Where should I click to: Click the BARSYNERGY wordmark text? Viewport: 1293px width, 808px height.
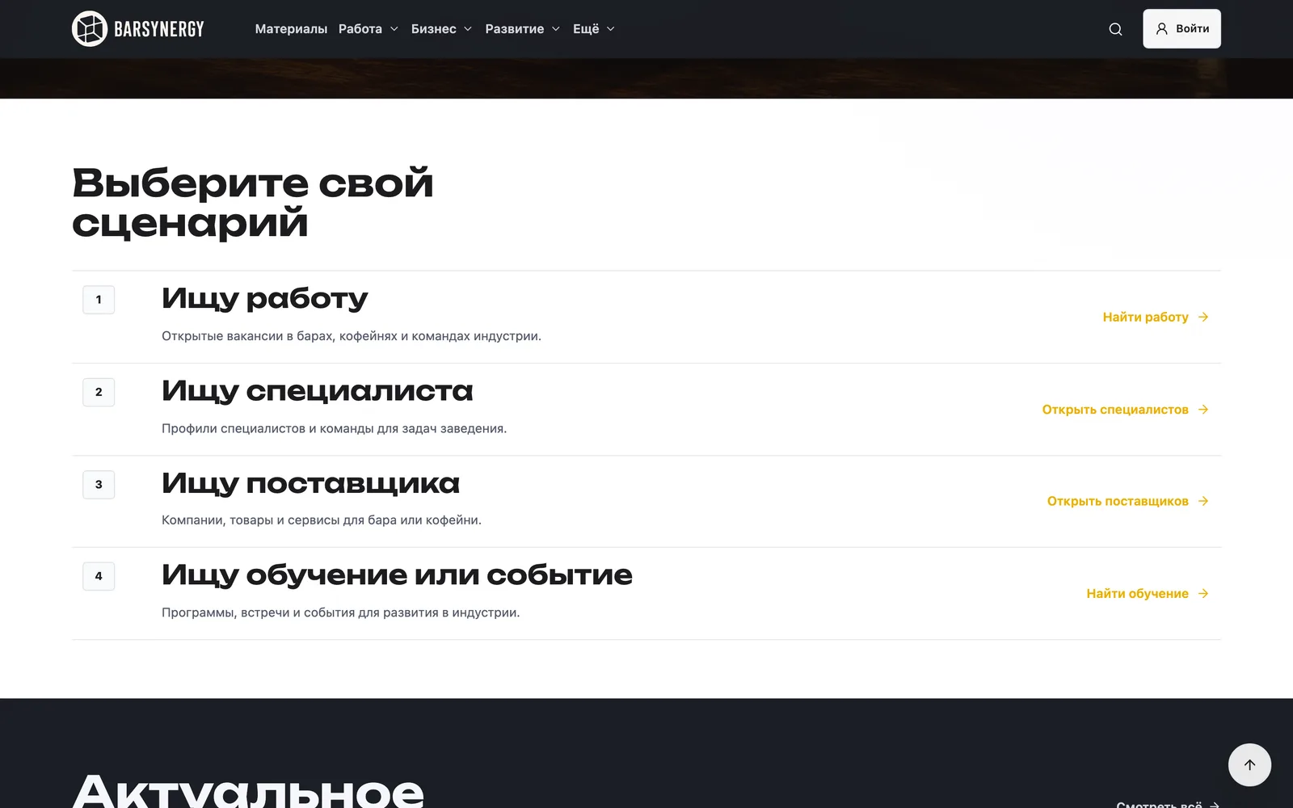tap(159, 29)
